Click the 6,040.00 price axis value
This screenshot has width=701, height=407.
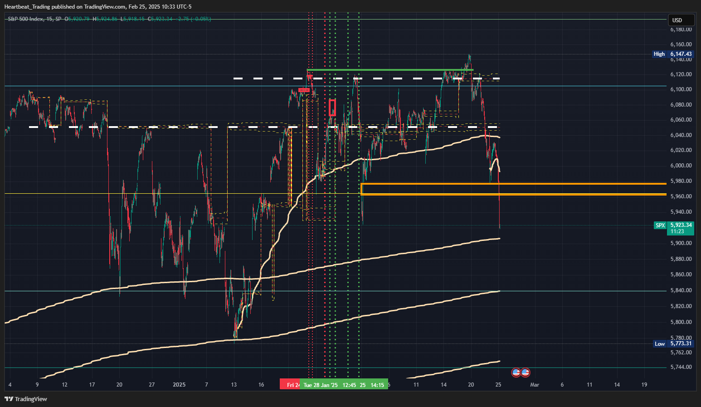[x=681, y=135]
